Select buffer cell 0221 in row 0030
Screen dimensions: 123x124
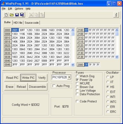[x=15, y=53]
